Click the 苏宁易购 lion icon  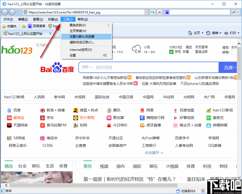(x=76, y=118)
